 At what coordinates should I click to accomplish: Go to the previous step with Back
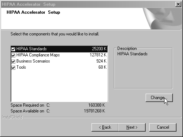click(105, 127)
